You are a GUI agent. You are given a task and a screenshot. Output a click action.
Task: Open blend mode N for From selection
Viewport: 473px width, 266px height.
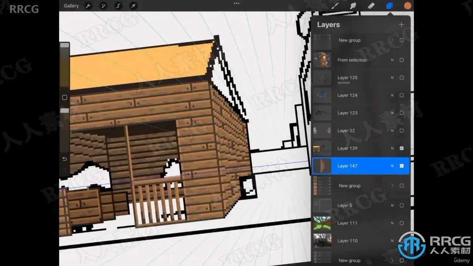click(x=392, y=60)
